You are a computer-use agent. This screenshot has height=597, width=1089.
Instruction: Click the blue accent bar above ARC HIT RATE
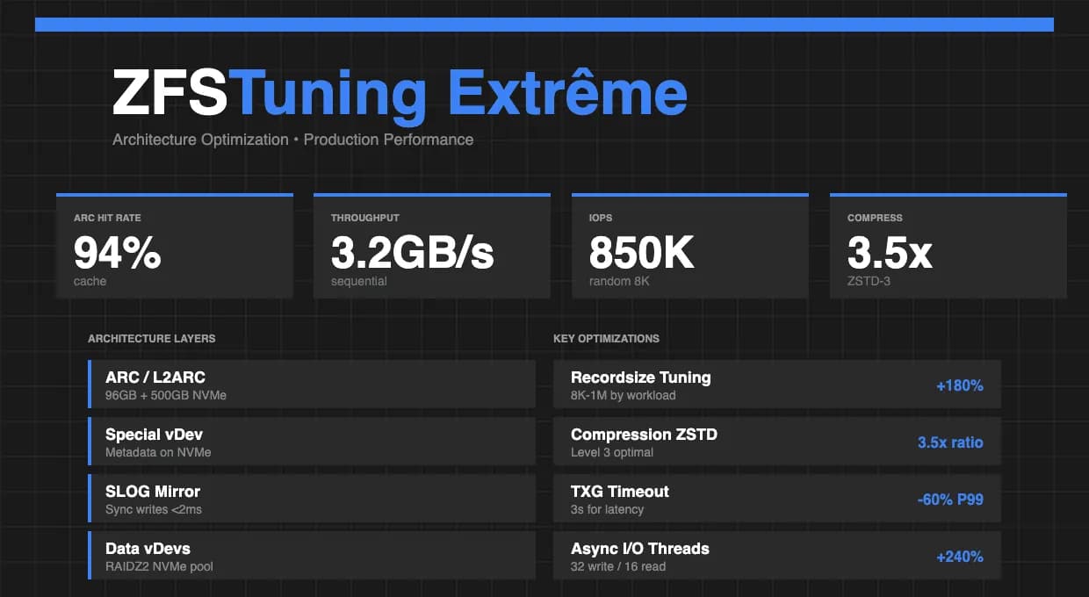click(x=175, y=194)
